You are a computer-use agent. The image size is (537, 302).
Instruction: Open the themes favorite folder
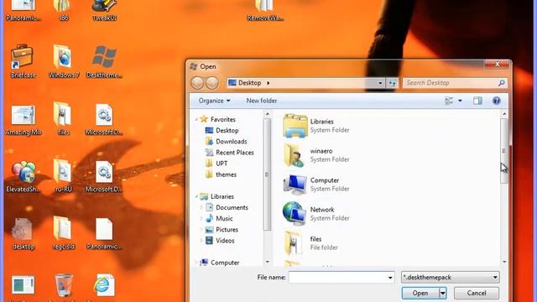tap(221, 174)
